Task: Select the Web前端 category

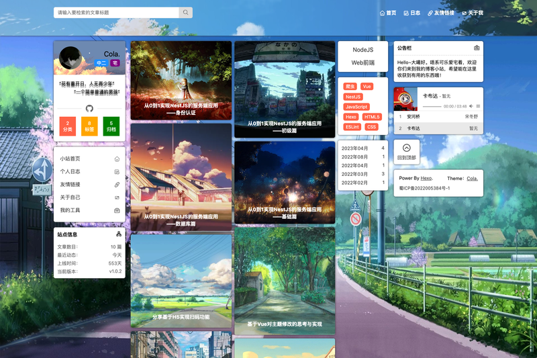Action: (363, 62)
